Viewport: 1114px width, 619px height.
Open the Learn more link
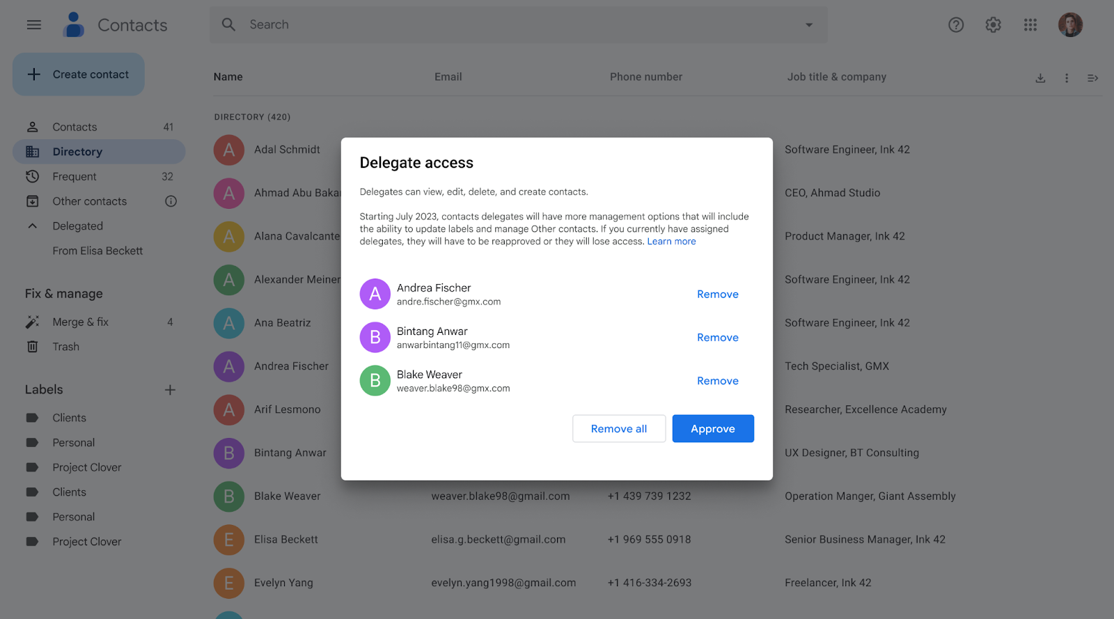point(671,242)
